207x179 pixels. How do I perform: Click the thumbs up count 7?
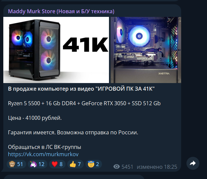(79, 164)
